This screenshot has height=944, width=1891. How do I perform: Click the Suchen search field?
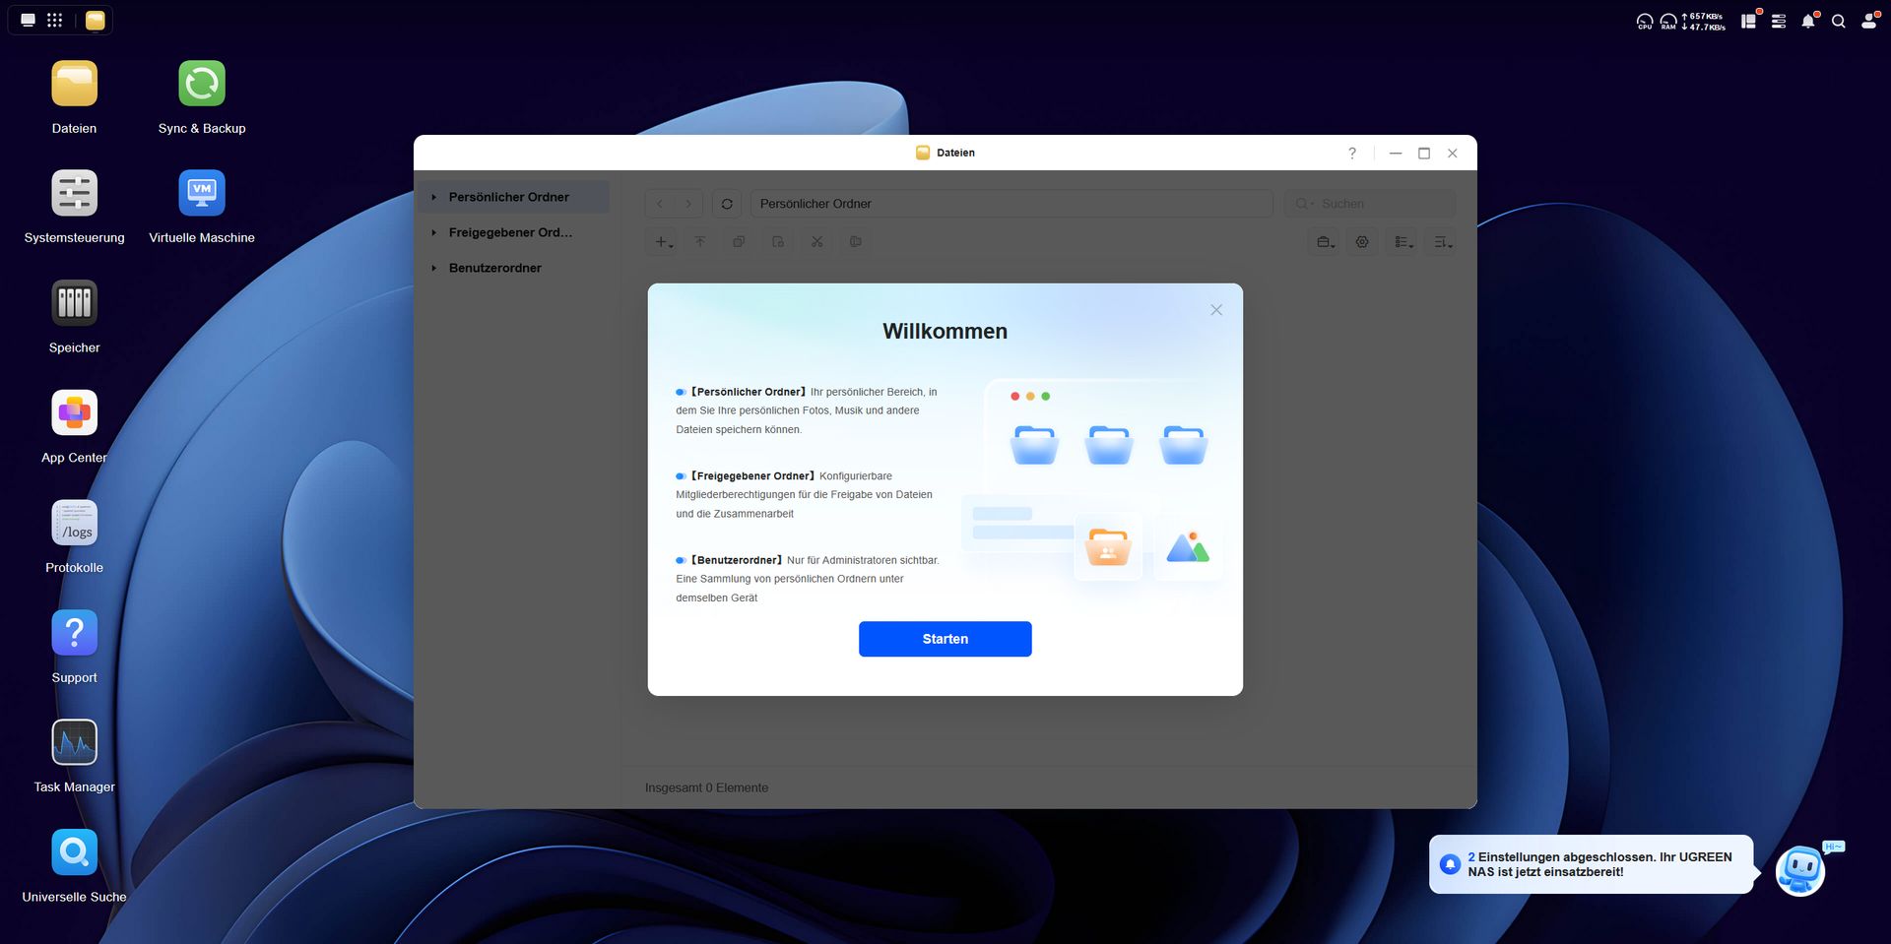point(1369,203)
